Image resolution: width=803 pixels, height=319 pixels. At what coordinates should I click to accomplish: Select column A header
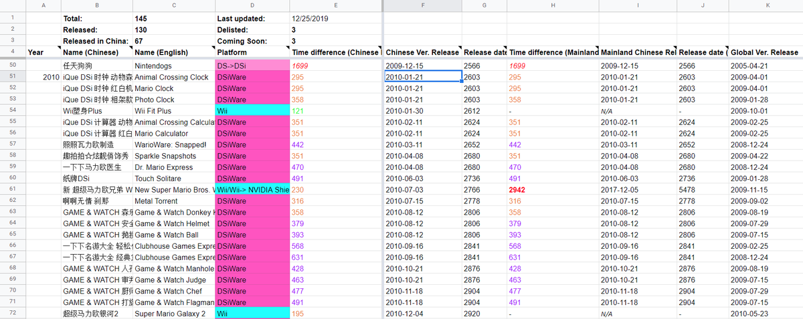click(x=43, y=5)
